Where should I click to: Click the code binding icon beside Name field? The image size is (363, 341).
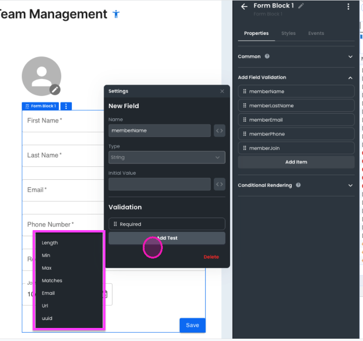point(219,131)
